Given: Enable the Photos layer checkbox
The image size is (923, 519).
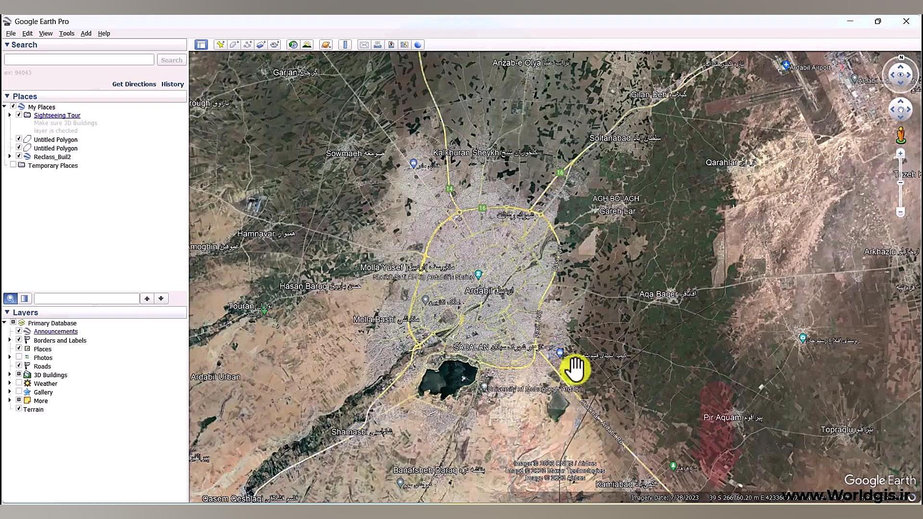Looking at the screenshot, I should point(19,357).
